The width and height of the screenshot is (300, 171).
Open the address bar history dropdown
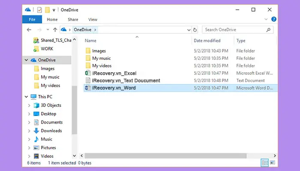click(x=189, y=30)
